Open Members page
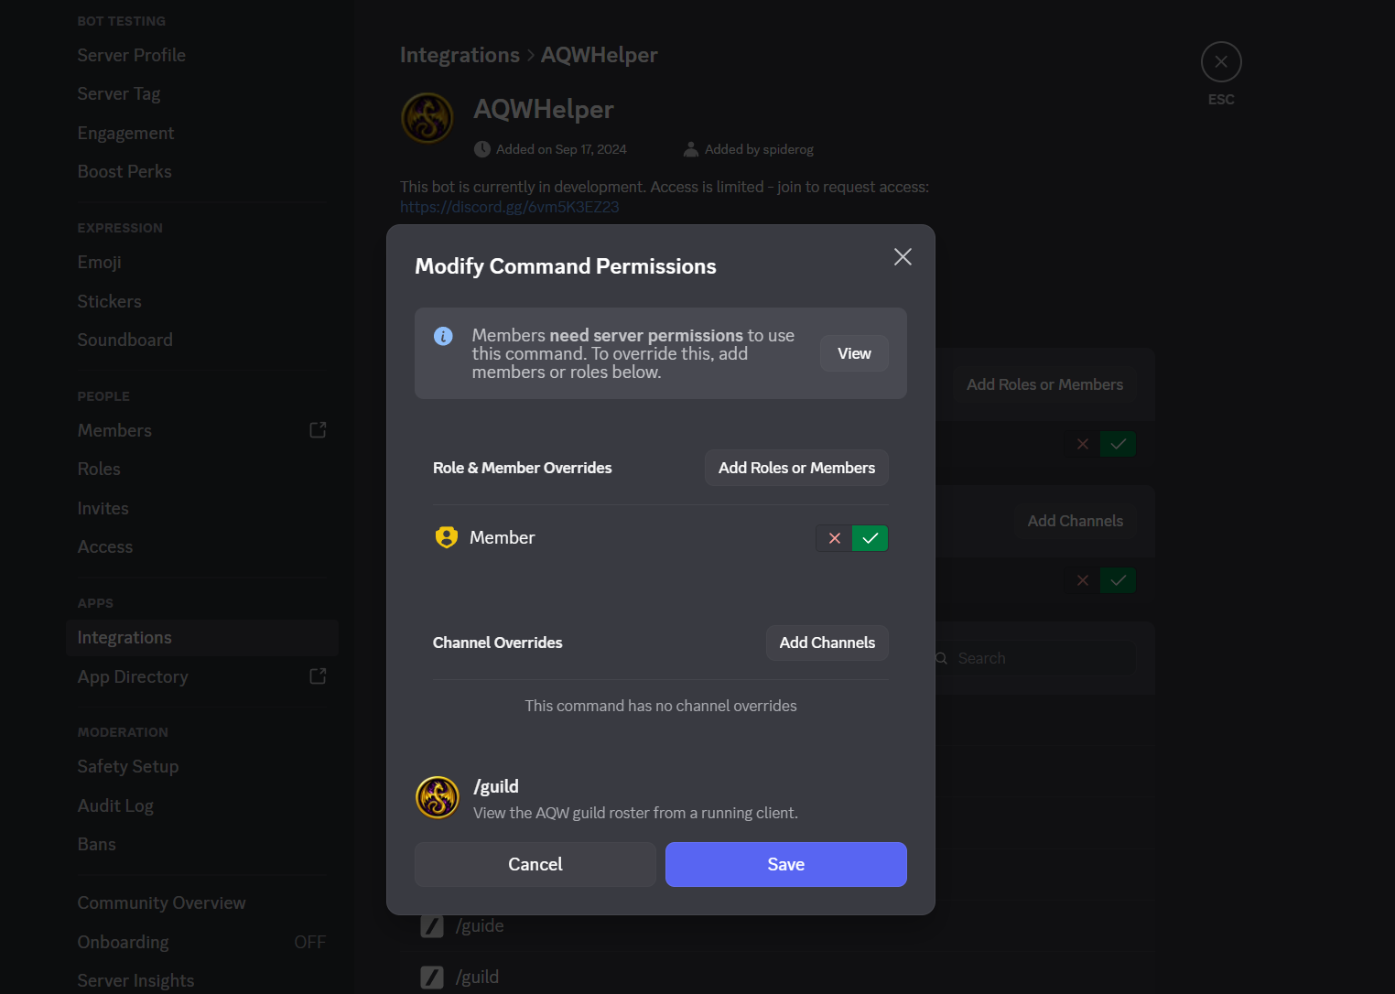Screen dimensions: 1395x994 [x=202, y=430]
